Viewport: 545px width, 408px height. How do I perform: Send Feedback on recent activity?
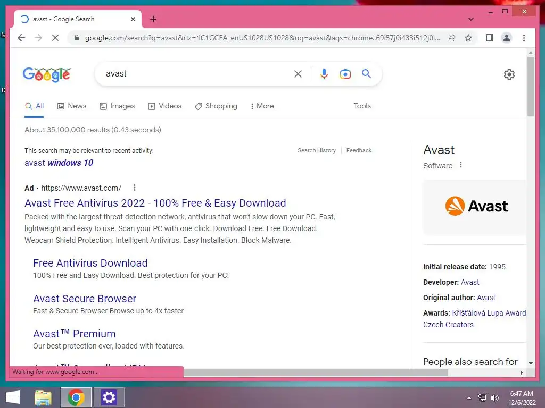pyautogui.click(x=359, y=150)
